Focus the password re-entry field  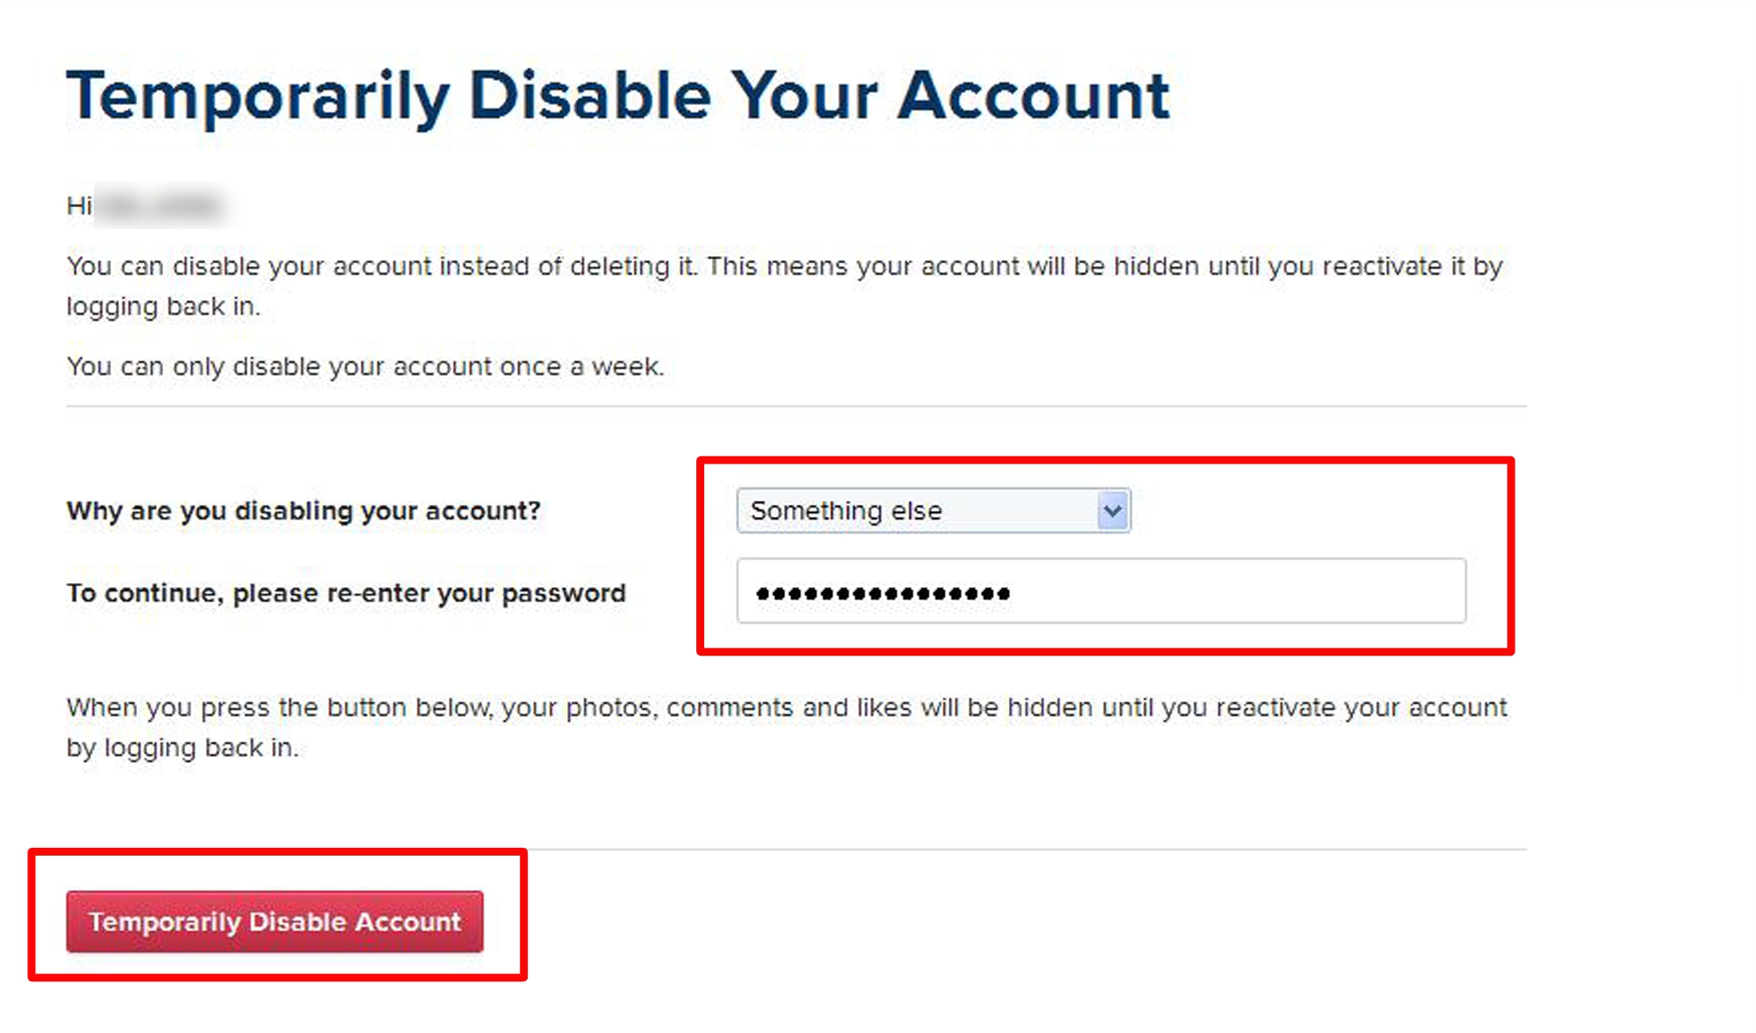click(1100, 591)
